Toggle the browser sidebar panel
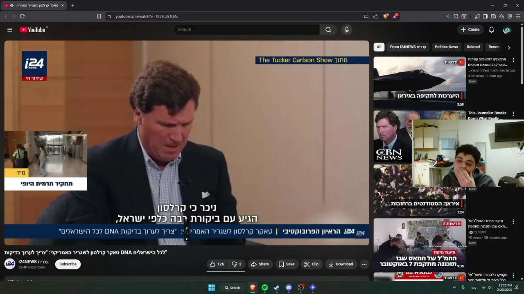Viewport: 524px width, 294px height. click(485, 16)
